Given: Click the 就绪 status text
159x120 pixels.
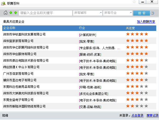Looking at the screenshot, I should pos(5,115).
